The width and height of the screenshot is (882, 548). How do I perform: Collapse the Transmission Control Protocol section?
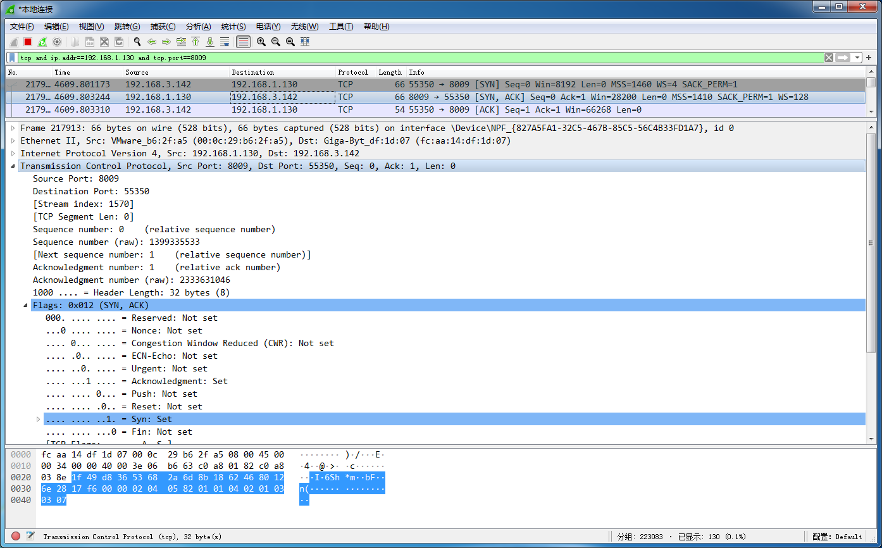[13, 166]
